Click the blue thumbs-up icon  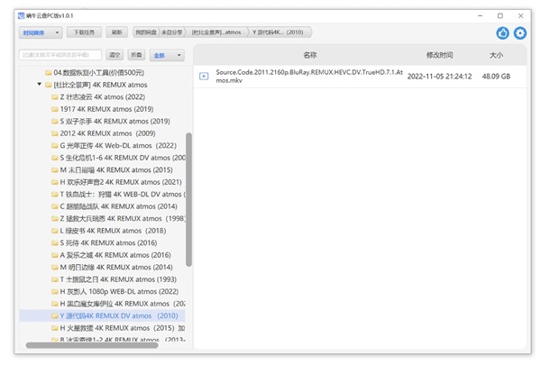tap(503, 33)
